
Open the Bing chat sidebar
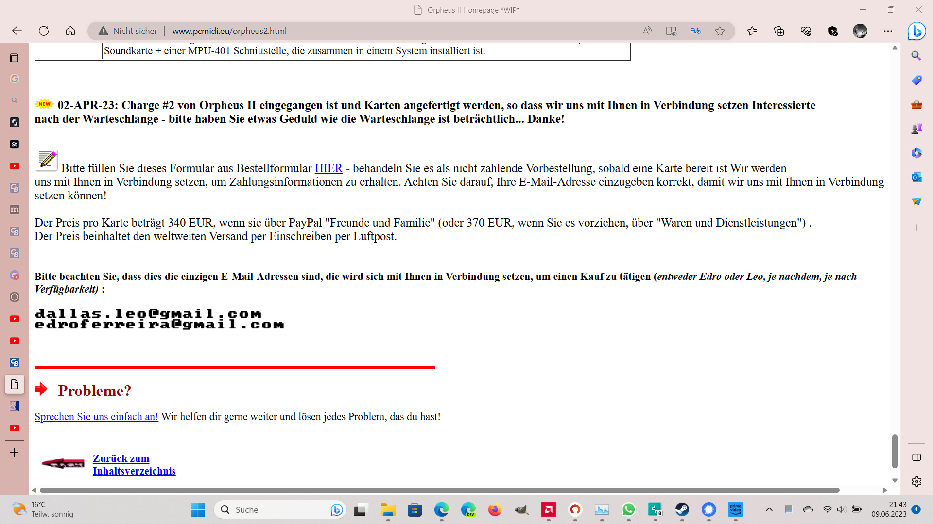coord(916,31)
